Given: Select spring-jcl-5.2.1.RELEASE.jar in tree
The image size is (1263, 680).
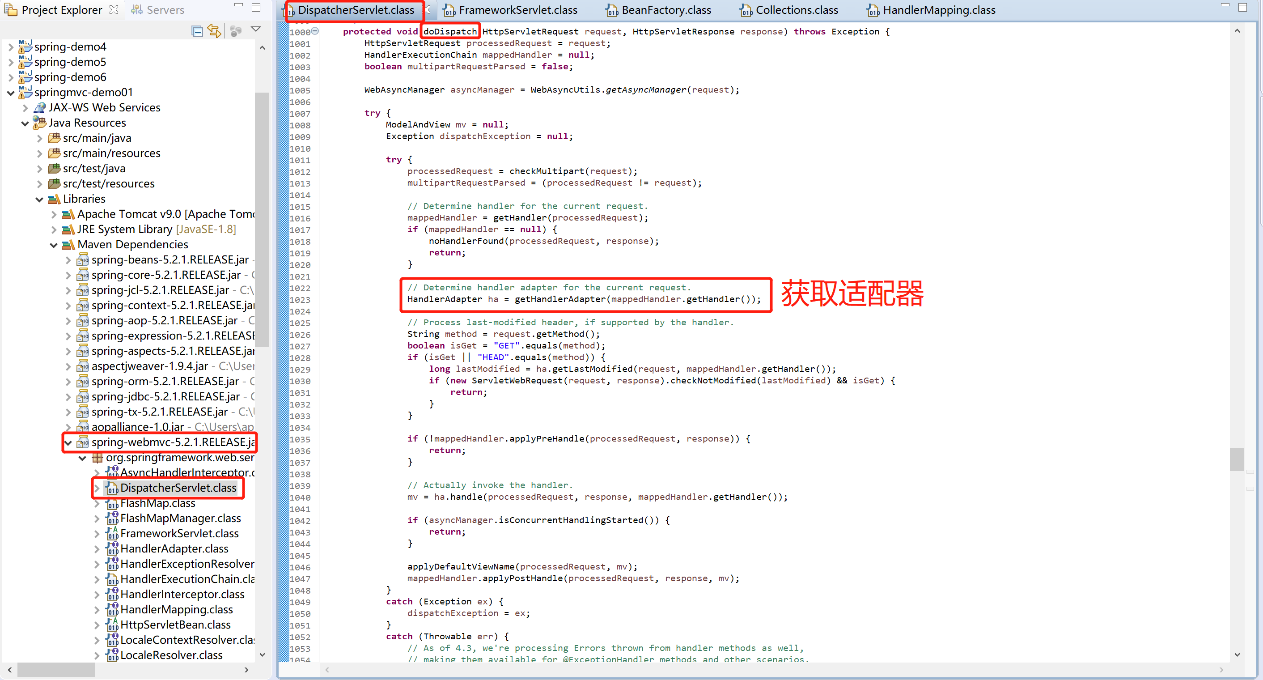Looking at the screenshot, I should coord(160,290).
